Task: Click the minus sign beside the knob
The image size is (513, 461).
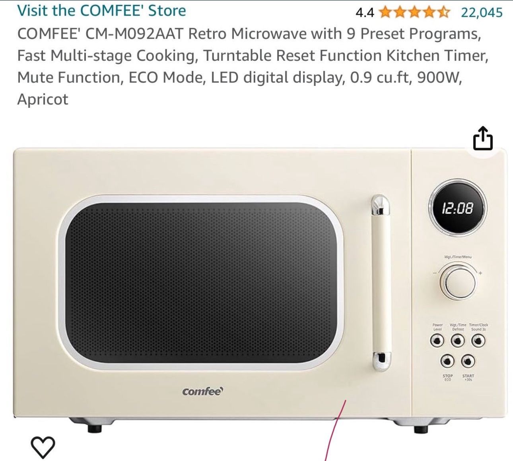Action: coord(435,273)
